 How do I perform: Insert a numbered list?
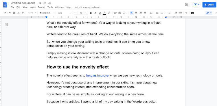[169, 13]
